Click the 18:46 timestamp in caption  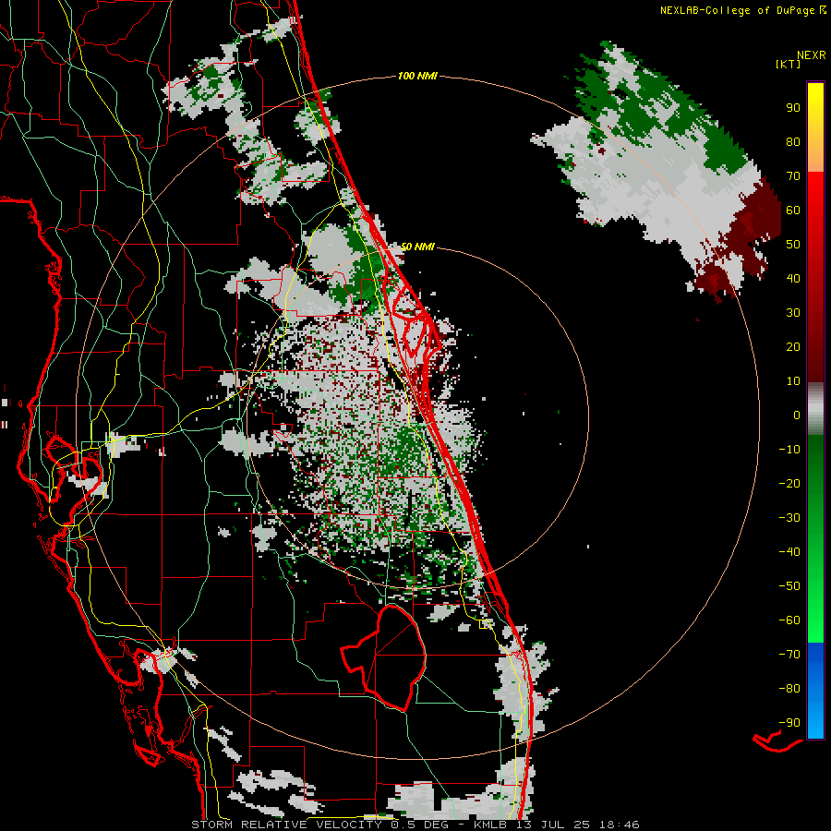coord(619,825)
